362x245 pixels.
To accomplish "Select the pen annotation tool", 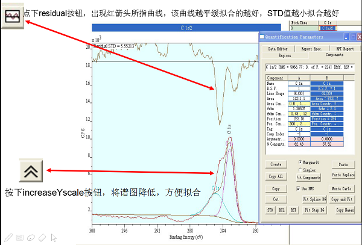I will pos(8,237).
